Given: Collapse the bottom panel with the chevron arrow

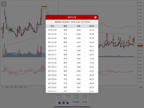Looking at the screenshot, I should coord(3,87).
